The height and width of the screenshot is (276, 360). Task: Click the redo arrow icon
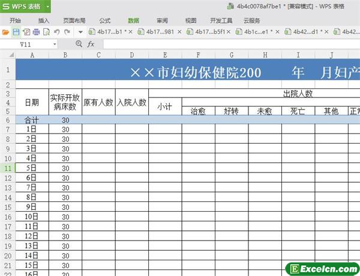click(67, 32)
